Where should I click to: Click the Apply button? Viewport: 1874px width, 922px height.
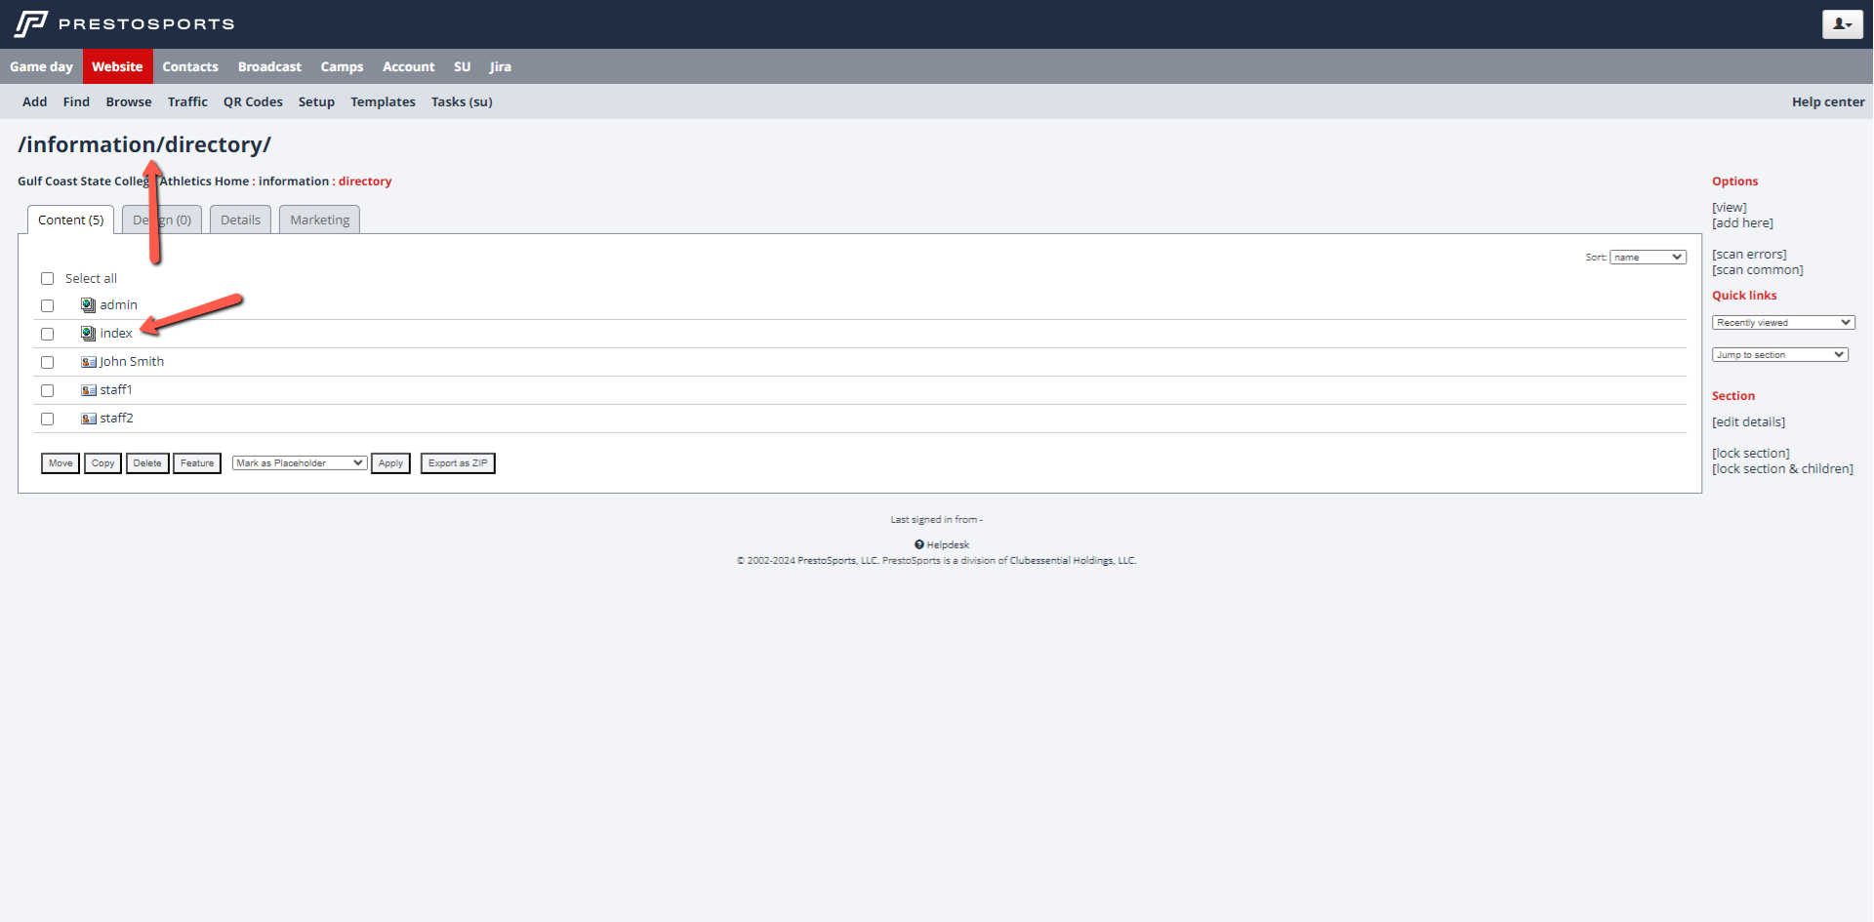tap(390, 463)
